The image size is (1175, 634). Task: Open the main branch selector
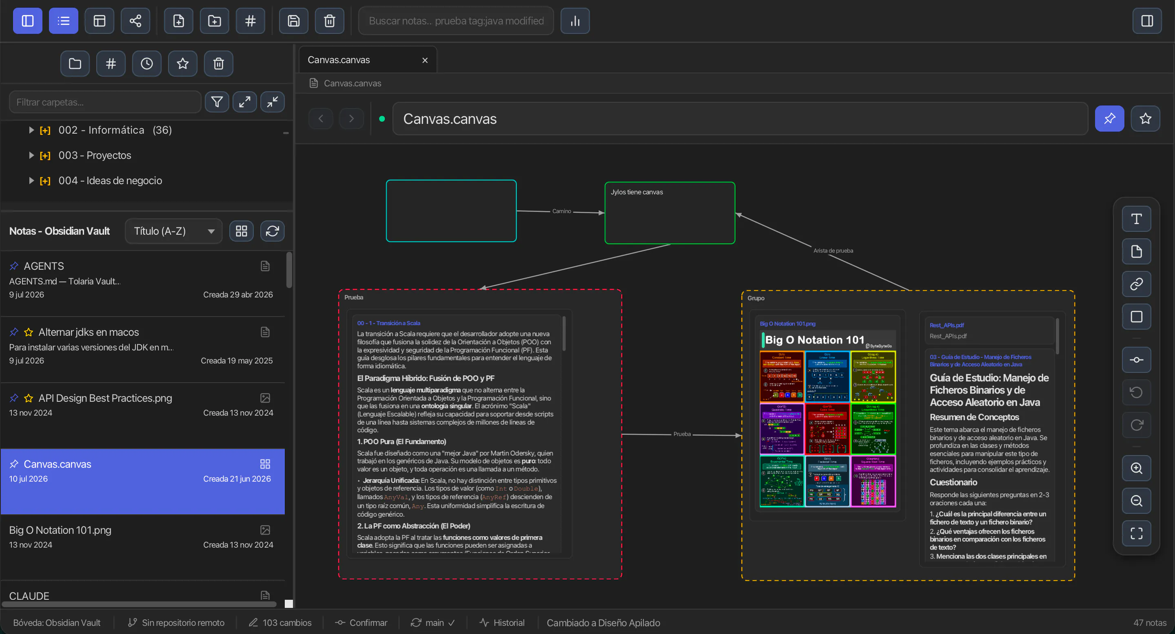(x=433, y=623)
